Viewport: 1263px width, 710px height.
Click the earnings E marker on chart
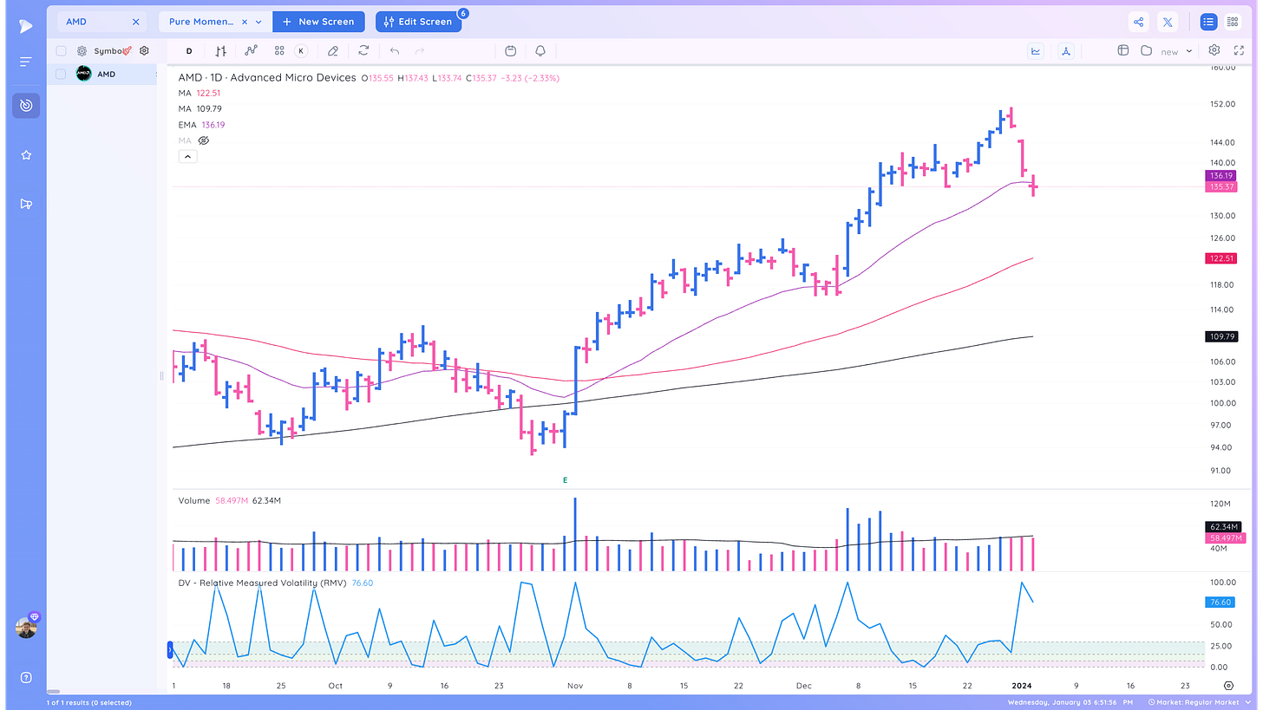[x=566, y=479]
